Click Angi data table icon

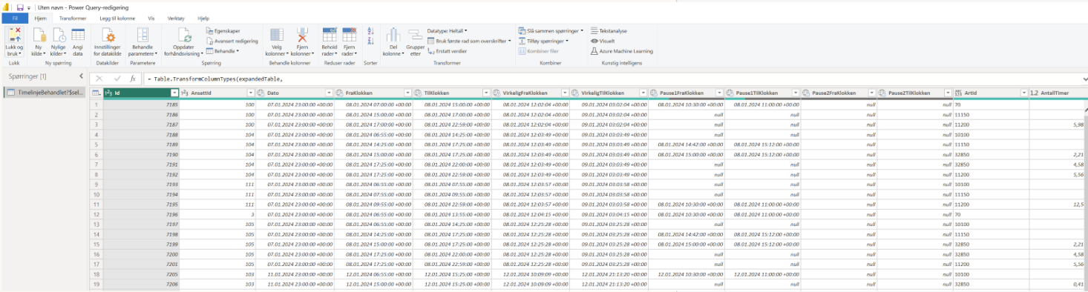tap(78, 34)
